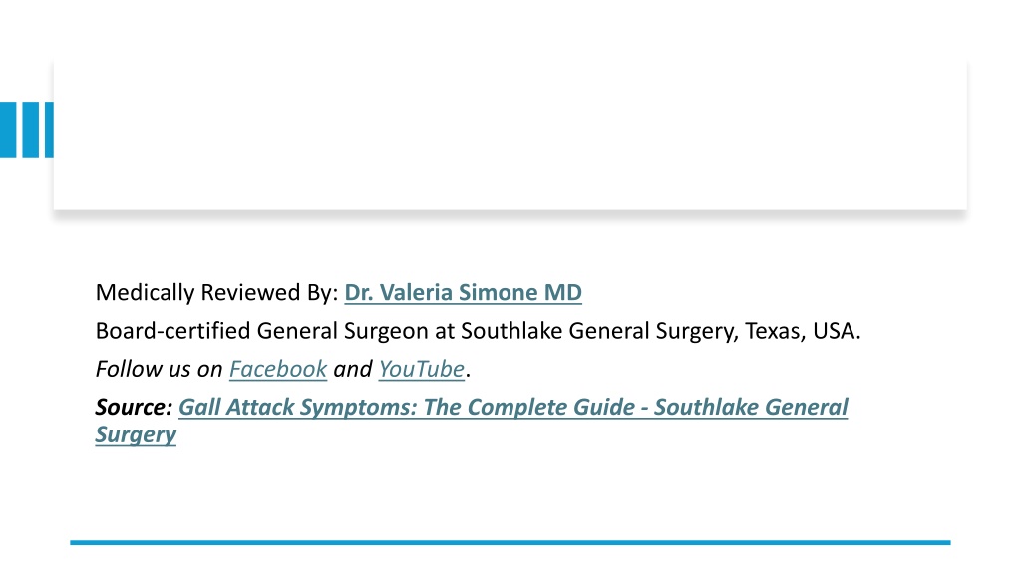Select the widest blue bar at the left edge
1021x574 pixels.
click(x=8, y=130)
